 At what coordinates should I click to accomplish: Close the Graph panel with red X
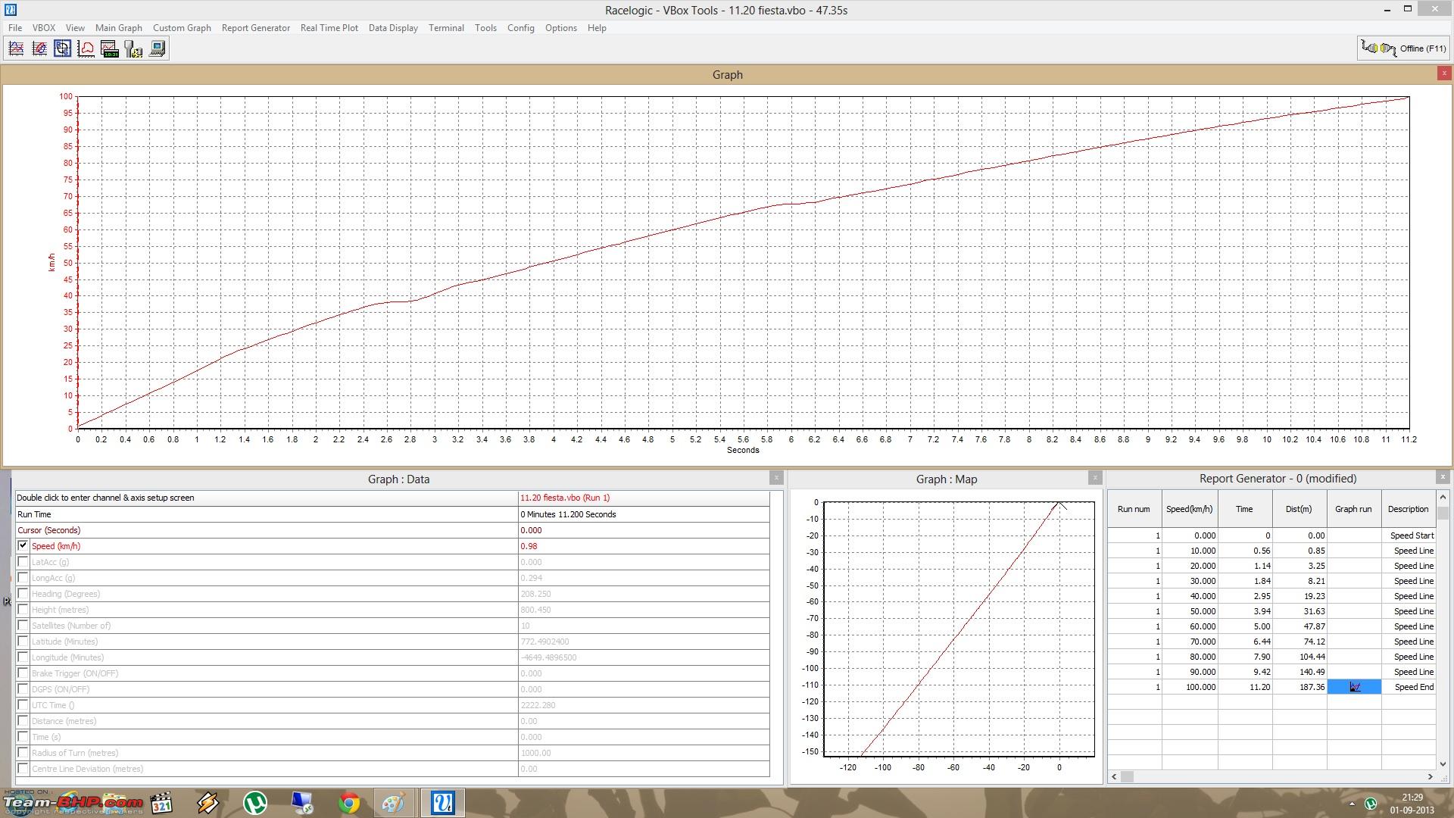tap(1444, 73)
